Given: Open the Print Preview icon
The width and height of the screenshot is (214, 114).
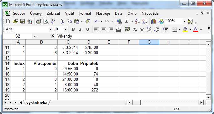Looking at the screenshot, I should [46, 21].
